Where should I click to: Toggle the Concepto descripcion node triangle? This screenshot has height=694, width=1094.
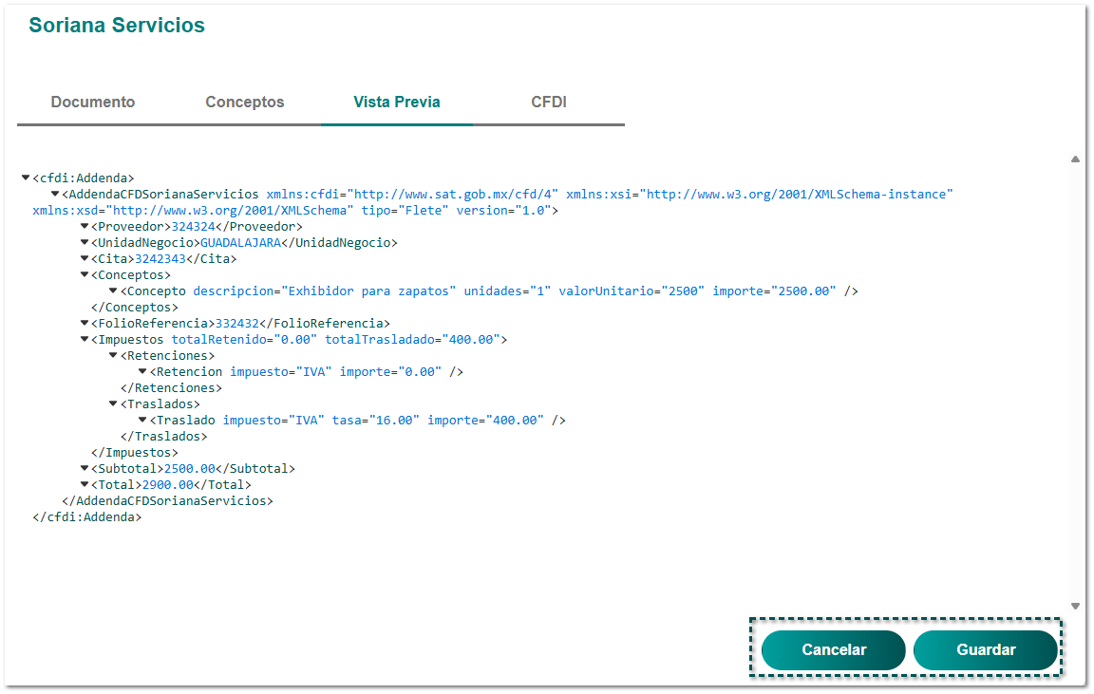pyautogui.click(x=114, y=291)
